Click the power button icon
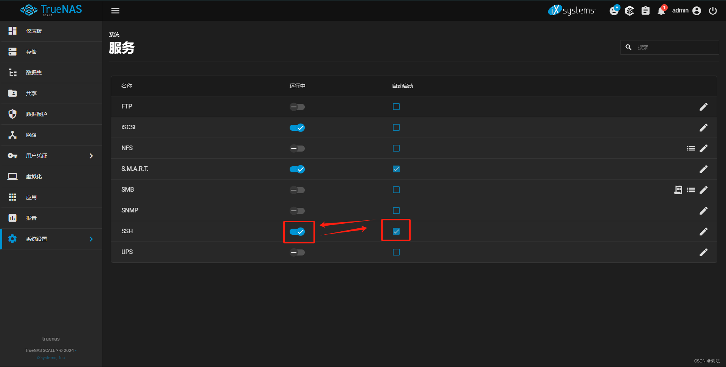The image size is (726, 367). [713, 11]
